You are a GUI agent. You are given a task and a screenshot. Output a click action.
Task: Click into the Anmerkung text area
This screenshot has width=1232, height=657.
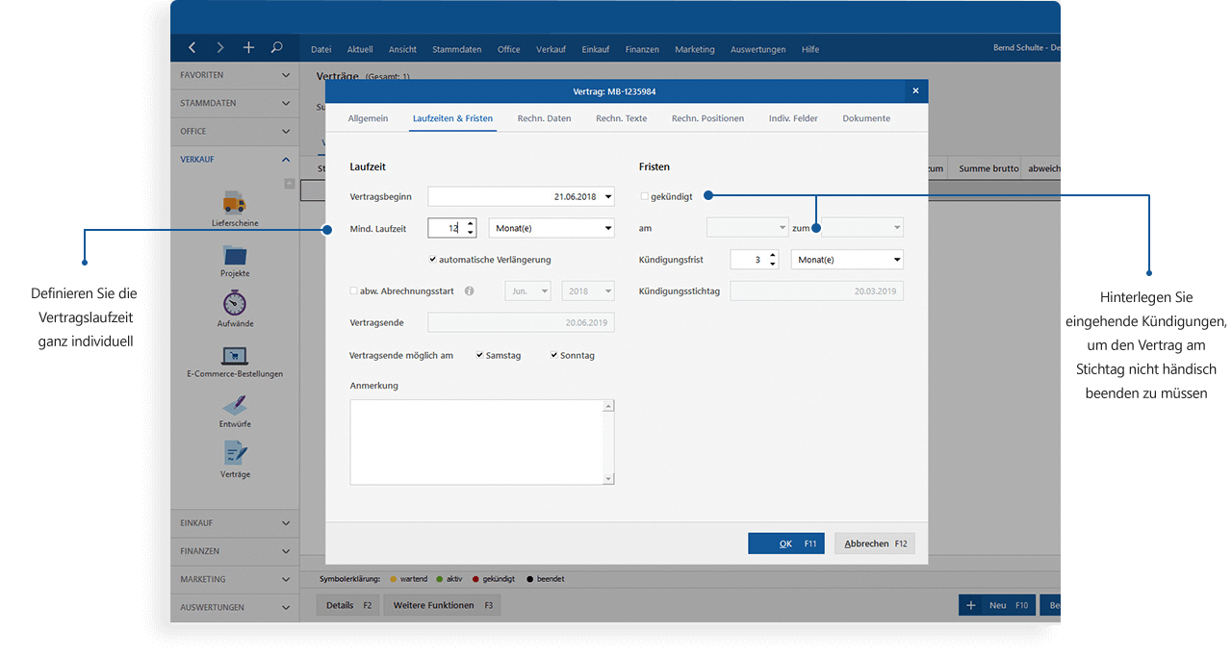tap(476, 442)
